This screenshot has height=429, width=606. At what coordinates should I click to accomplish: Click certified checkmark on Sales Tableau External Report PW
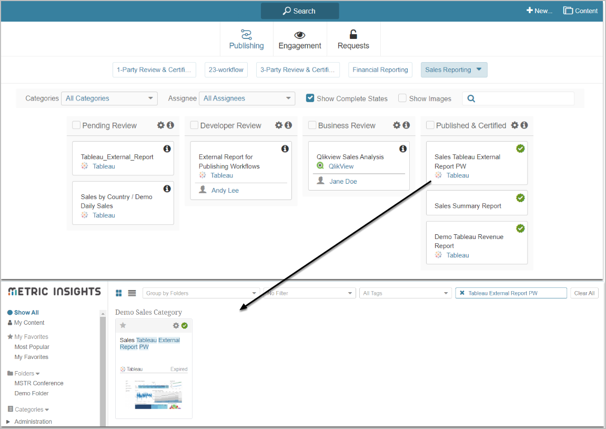[x=521, y=148]
